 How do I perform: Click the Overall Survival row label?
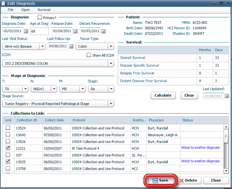(133, 58)
